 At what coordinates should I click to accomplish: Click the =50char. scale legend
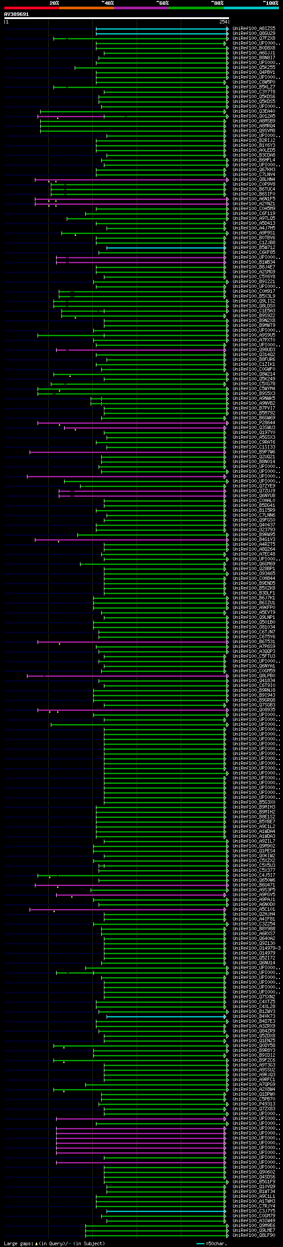click(x=212, y=1243)
